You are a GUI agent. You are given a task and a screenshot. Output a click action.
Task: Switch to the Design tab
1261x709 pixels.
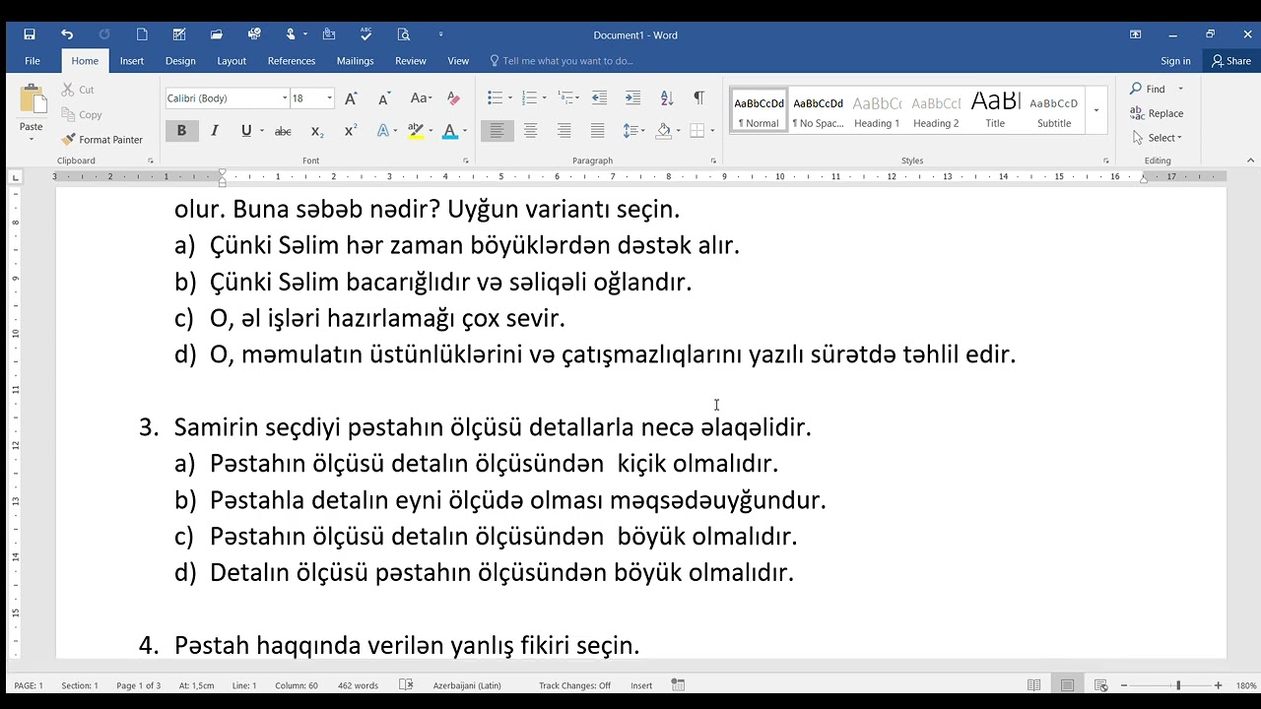[x=180, y=61]
